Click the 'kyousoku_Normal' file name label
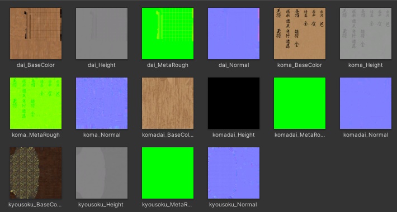This screenshot has height=212, width=397. [234, 205]
